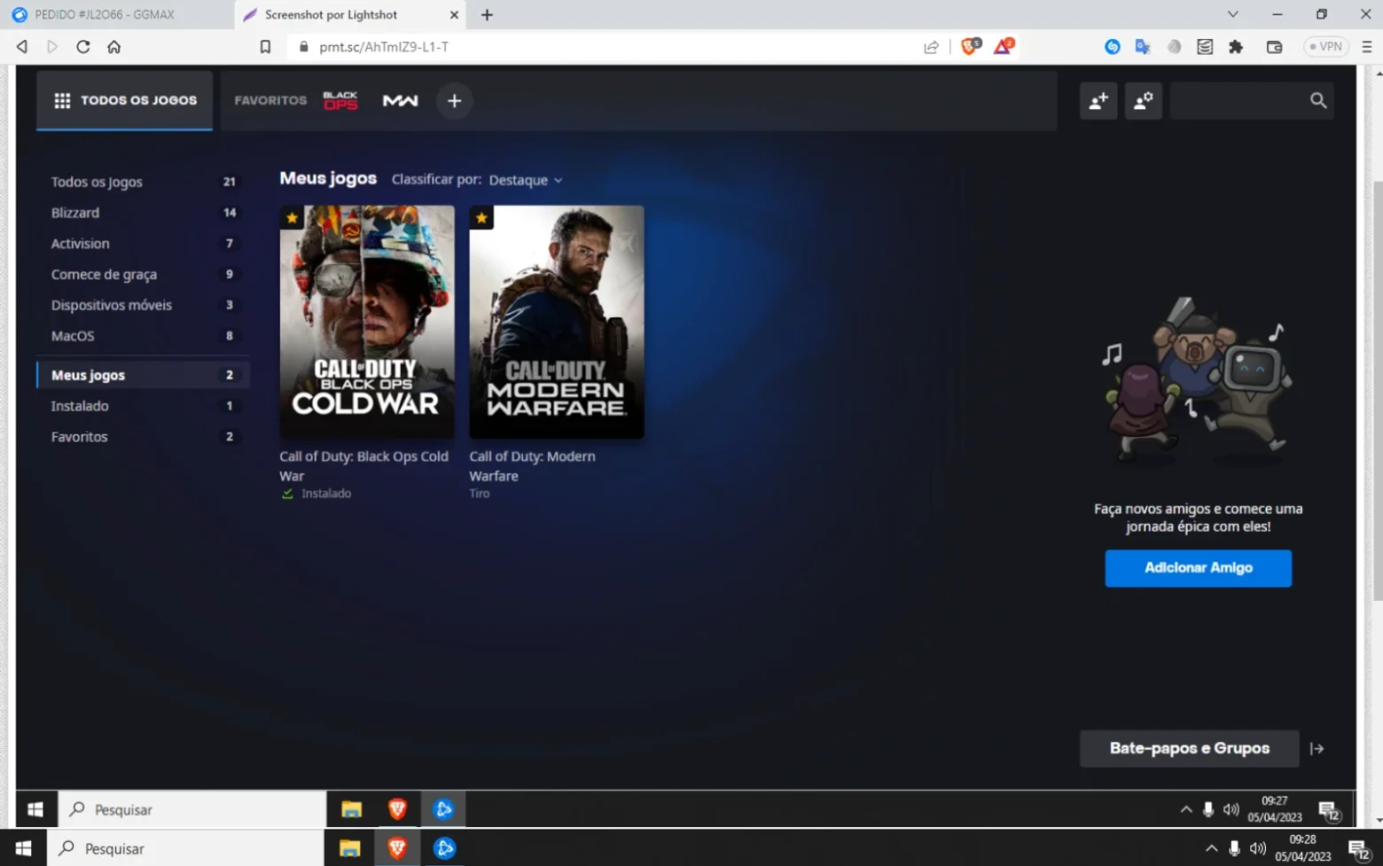Screen dimensions: 1383x866
Task: Click the Pesquisar box in the bottom taskbar
Action: tap(186, 848)
